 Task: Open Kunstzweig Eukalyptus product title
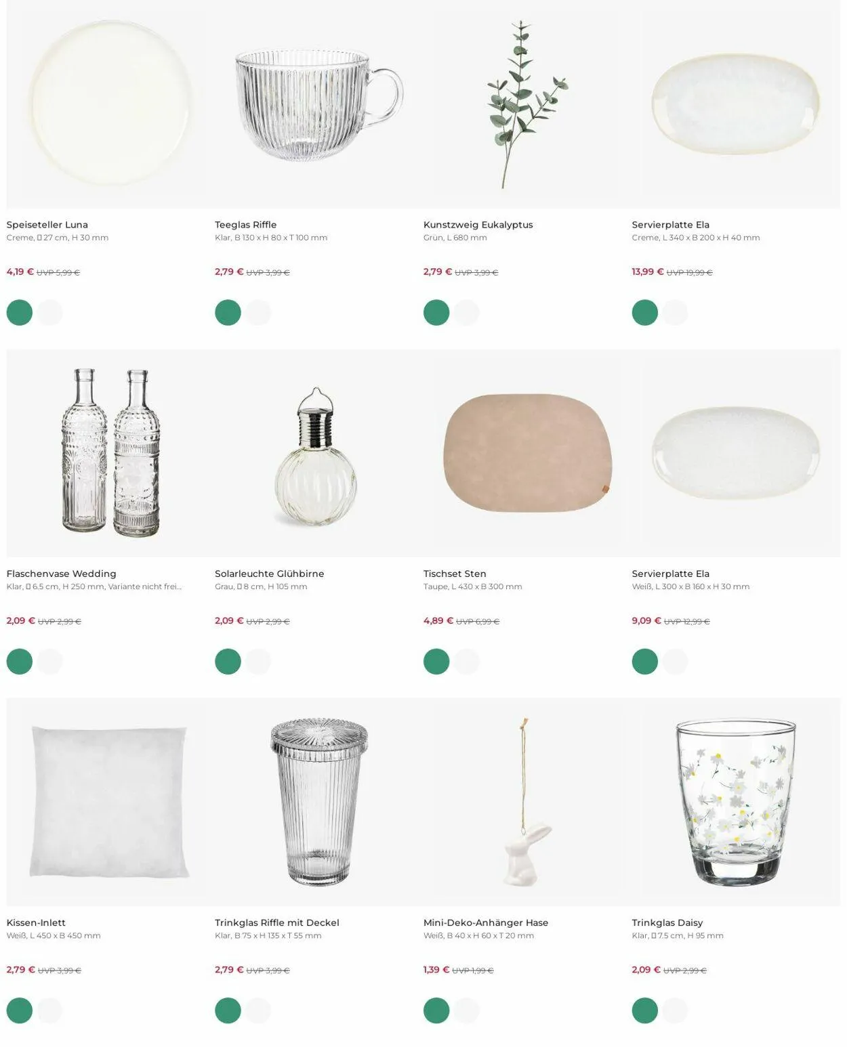[x=478, y=225]
